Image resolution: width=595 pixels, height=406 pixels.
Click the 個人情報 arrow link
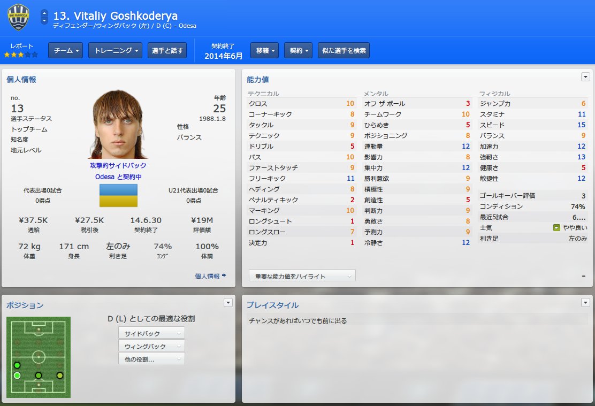click(210, 276)
